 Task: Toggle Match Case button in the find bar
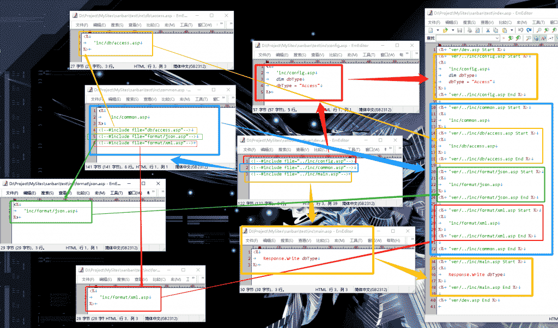543,39
